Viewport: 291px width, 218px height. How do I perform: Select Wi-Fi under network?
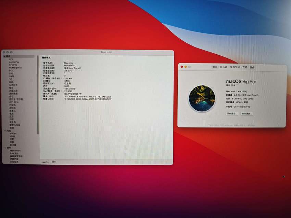(12, 136)
